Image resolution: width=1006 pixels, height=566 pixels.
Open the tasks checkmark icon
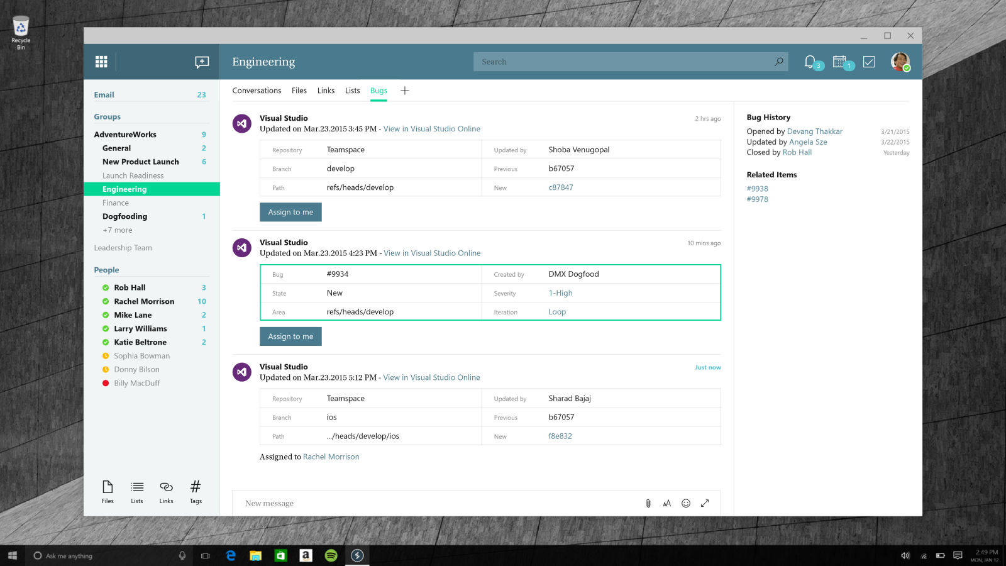tap(869, 62)
